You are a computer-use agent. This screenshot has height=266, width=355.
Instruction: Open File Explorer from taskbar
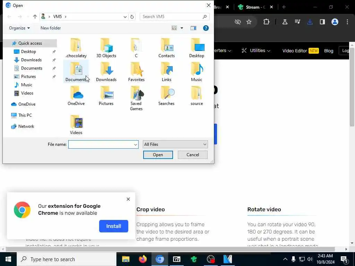coord(125,259)
